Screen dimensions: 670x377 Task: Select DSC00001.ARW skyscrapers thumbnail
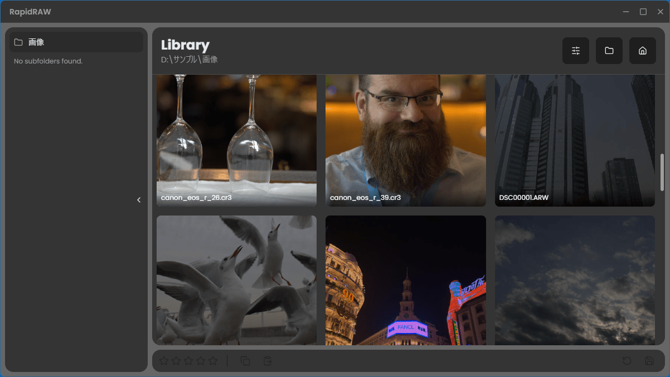[575, 140]
